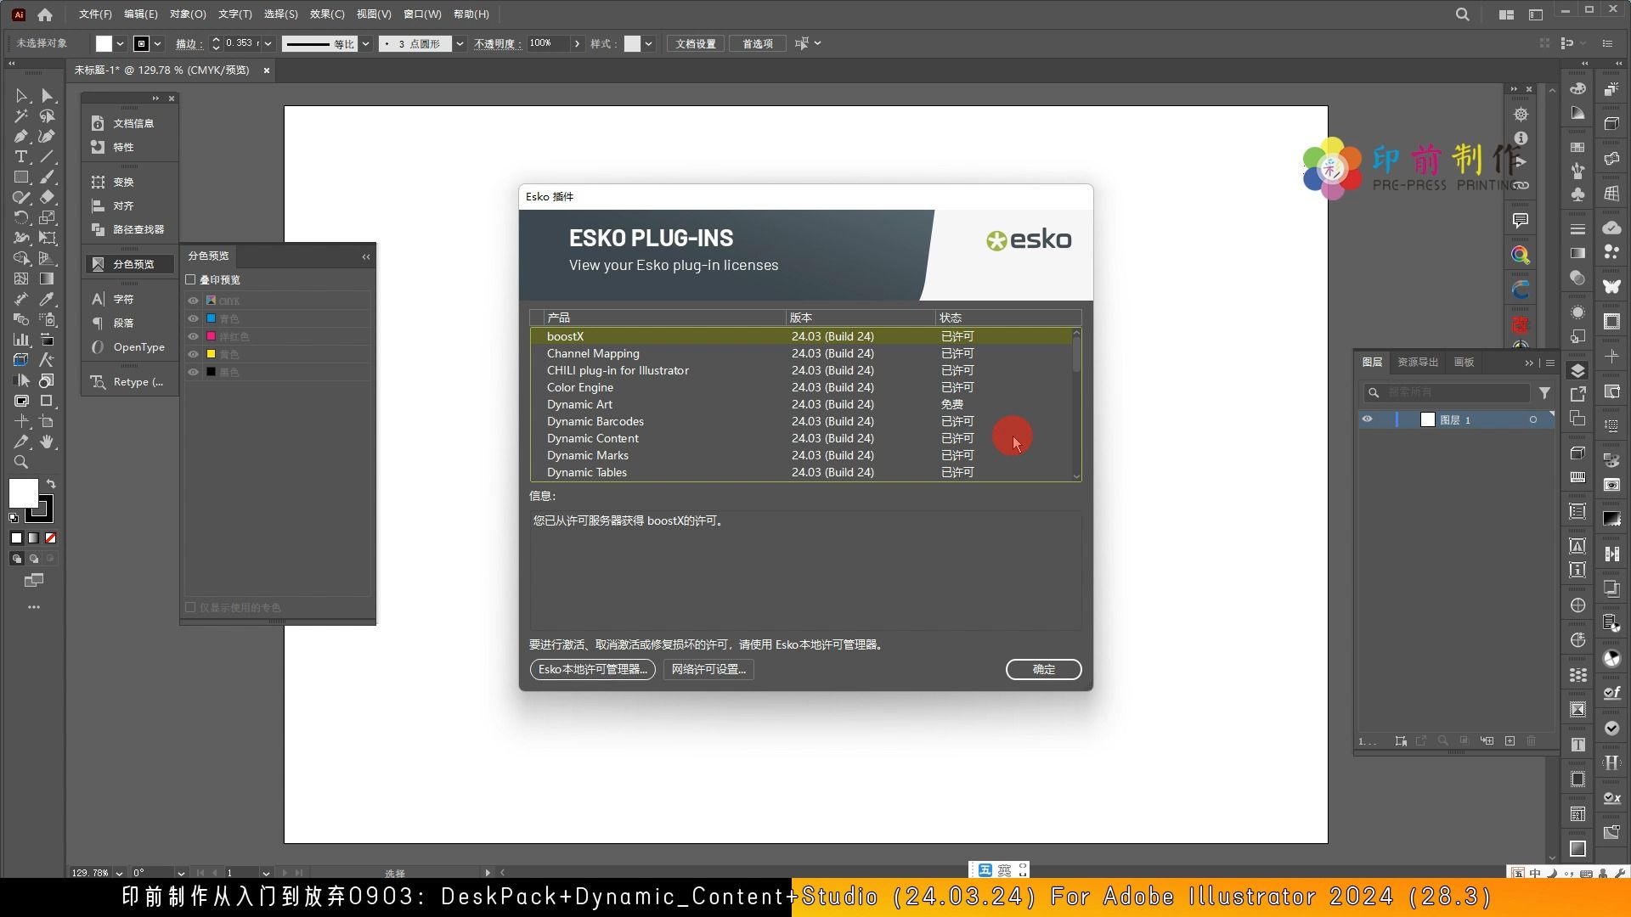Toggle visibility of the cyan plate
1631x917 pixels.
[x=193, y=318]
